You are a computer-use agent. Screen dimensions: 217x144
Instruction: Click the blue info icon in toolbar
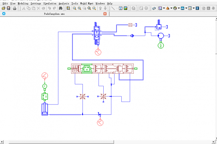pos(197,8)
